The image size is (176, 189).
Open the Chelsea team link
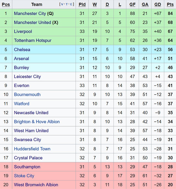22,50
